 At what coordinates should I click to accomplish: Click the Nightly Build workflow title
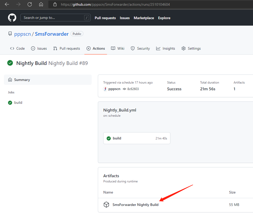click(31, 63)
